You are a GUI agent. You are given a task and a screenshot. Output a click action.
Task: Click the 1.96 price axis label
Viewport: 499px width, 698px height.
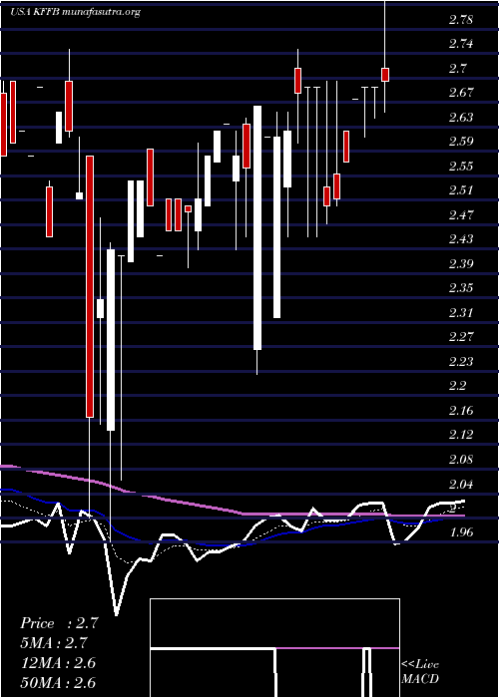(461, 531)
